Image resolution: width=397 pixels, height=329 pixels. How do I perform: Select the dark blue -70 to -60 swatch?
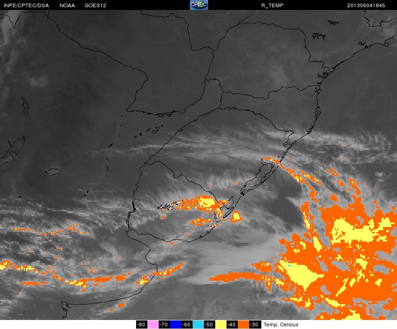tap(176, 324)
